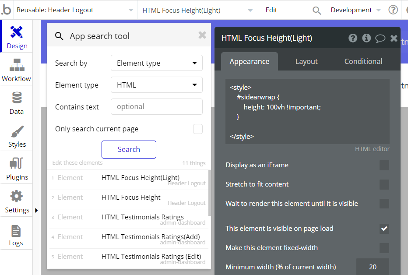This screenshot has height=275, width=408.
Task: Open the Workflow section
Action: point(17,70)
